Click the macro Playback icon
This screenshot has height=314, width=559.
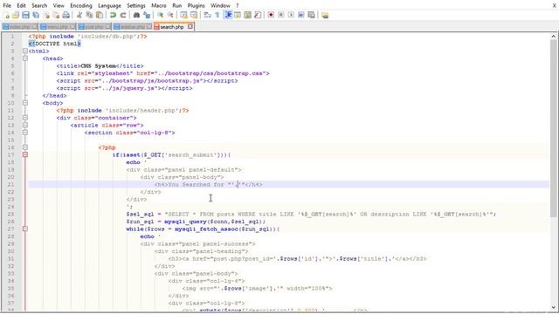(x=291, y=15)
